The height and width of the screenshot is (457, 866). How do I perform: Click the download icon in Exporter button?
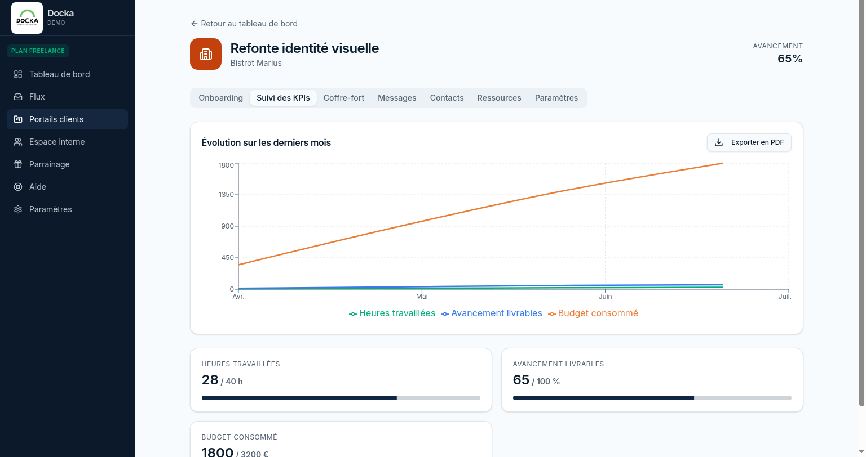click(x=719, y=142)
